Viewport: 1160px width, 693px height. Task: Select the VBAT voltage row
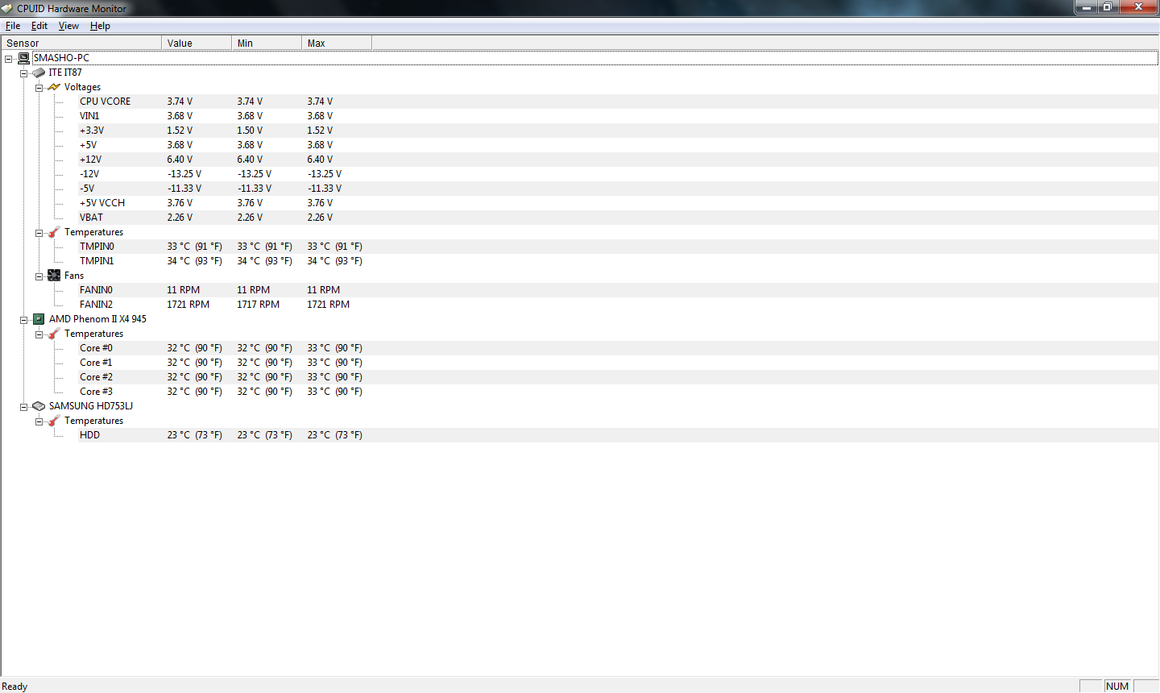pyautogui.click(x=618, y=218)
